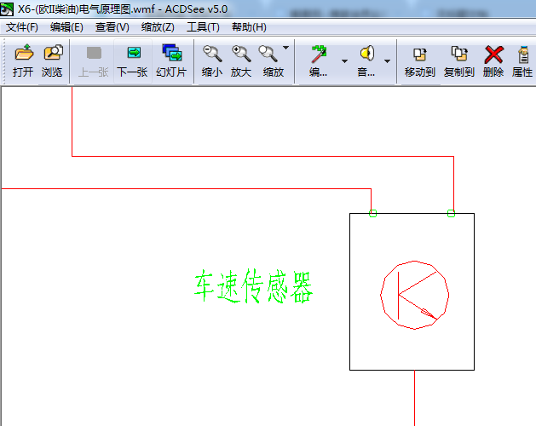The height and width of the screenshot is (426, 536).
Task: Open zoom options dropdown arrow beside 缩放
Action: point(286,48)
